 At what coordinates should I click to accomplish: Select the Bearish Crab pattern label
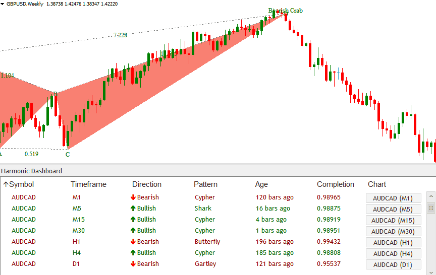tap(286, 11)
